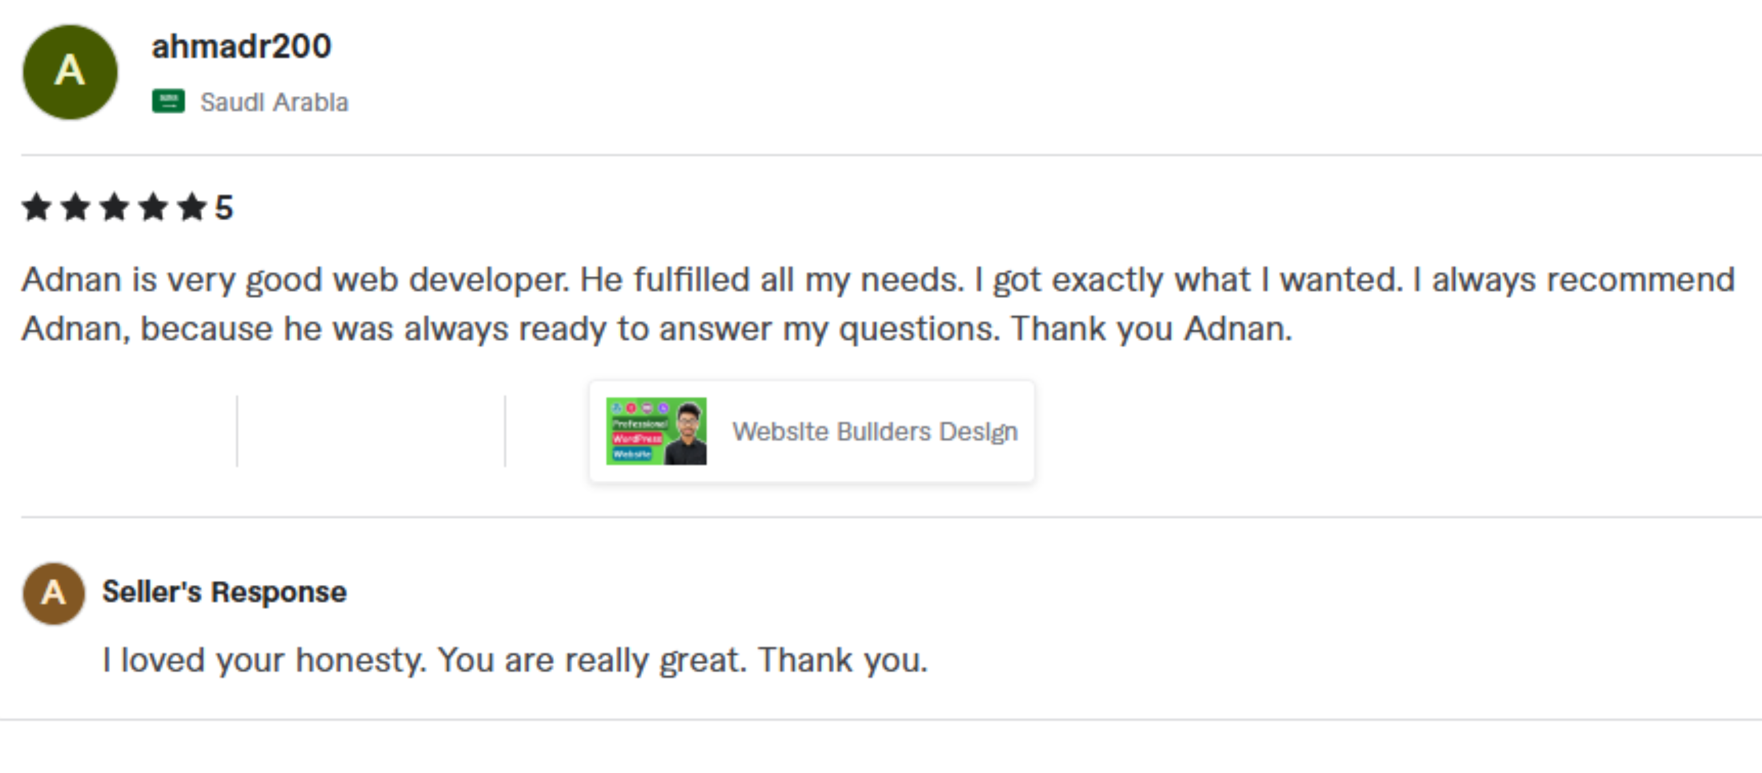Image resolution: width=1762 pixels, height=773 pixels.
Task: Click the sentence "He fulfilled all my needs"
Action: coord(772,280)
